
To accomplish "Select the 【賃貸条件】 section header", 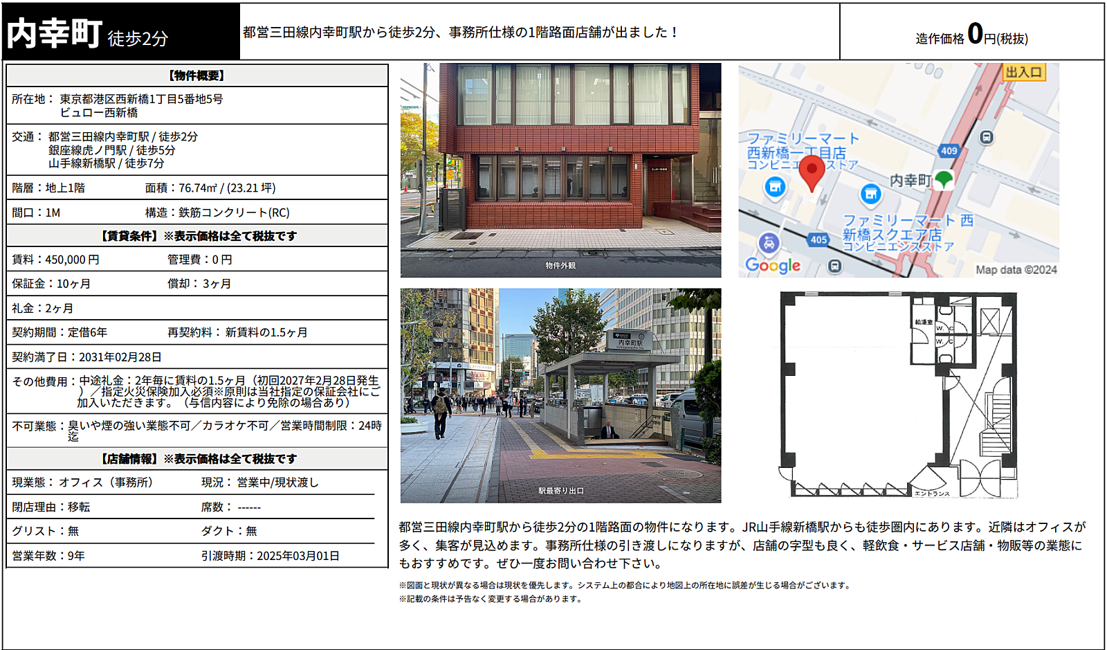I will 197,236.
